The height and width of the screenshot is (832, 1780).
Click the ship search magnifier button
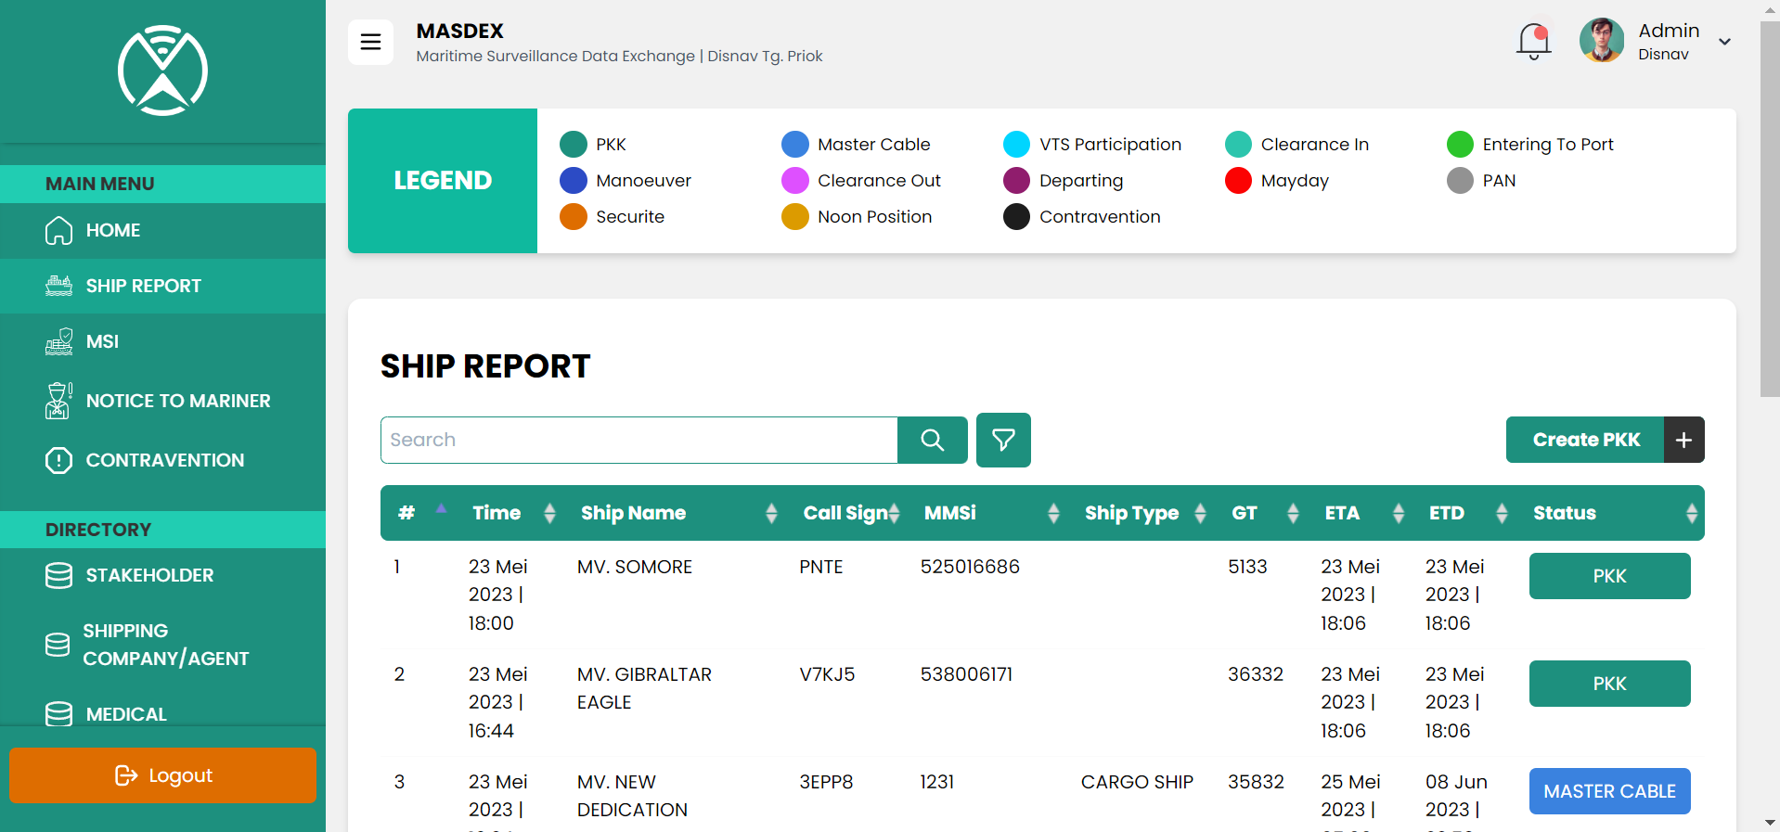pyautogui.click(x=933, y=440)
